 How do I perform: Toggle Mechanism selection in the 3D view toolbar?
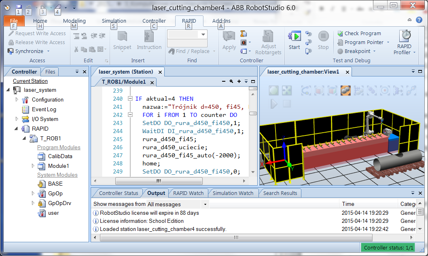pyautogui.click(x=371, y=91)
